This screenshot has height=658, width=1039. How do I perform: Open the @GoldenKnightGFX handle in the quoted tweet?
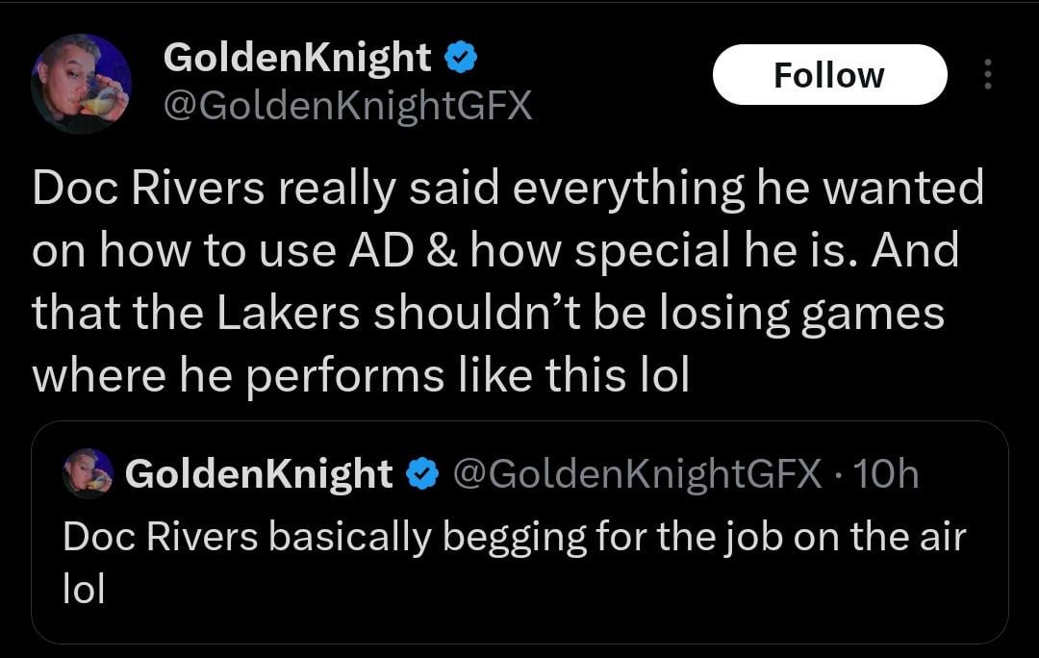tap(637, 473)
